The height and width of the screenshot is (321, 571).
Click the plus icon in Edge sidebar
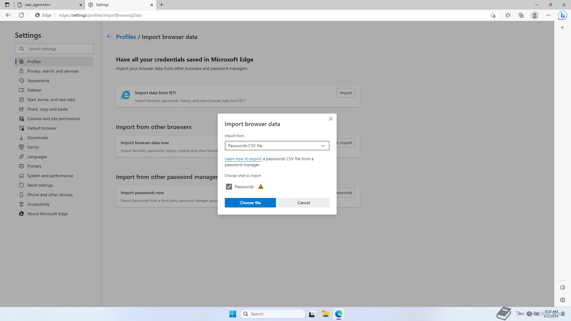click(x=562, y=28)
